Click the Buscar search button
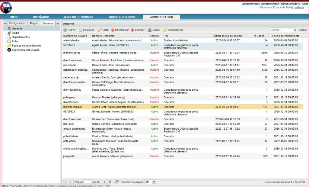Viewport: 309px width, 187px height. [x=302, y=30]
